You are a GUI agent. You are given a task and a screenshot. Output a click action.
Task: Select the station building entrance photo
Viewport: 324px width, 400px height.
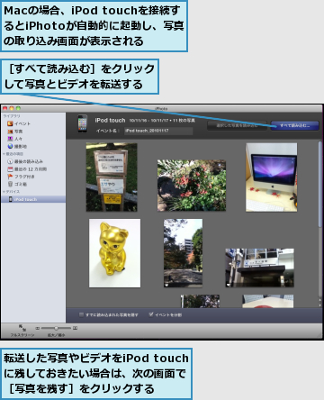[259, 268]
